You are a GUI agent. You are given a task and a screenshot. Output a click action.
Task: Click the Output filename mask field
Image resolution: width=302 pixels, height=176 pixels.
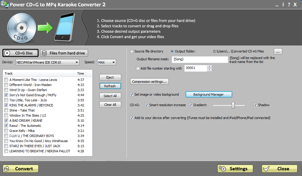200,59
